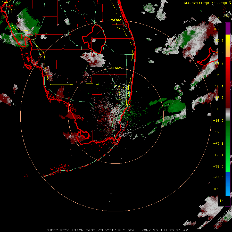Click the KAMX radar site center dot
This screenshot has height=232, width=232.
(116, 116)
